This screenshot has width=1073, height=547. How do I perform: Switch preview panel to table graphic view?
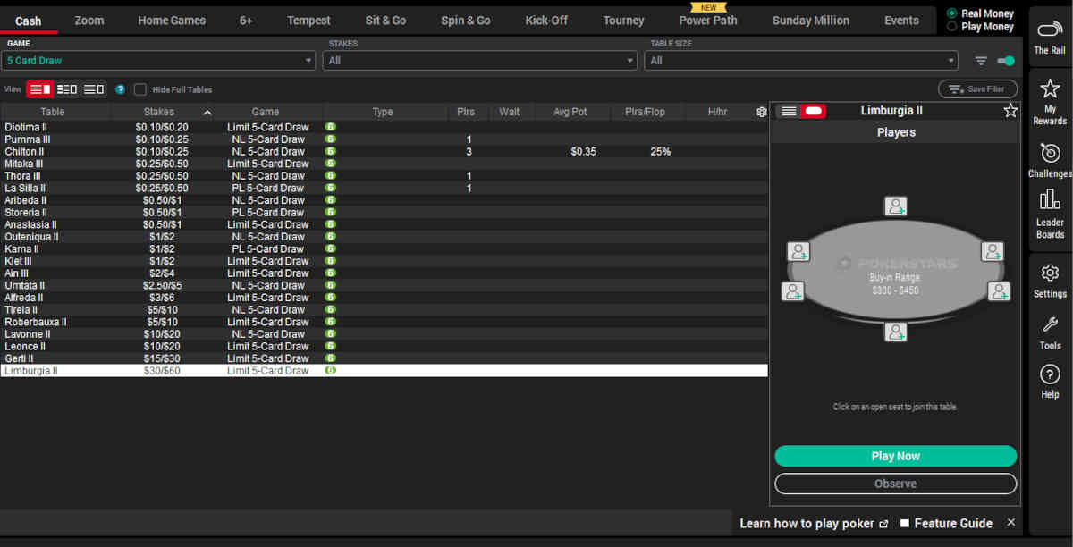coord(813,111)
